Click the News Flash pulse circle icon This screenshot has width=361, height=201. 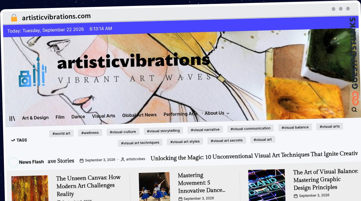14,162
